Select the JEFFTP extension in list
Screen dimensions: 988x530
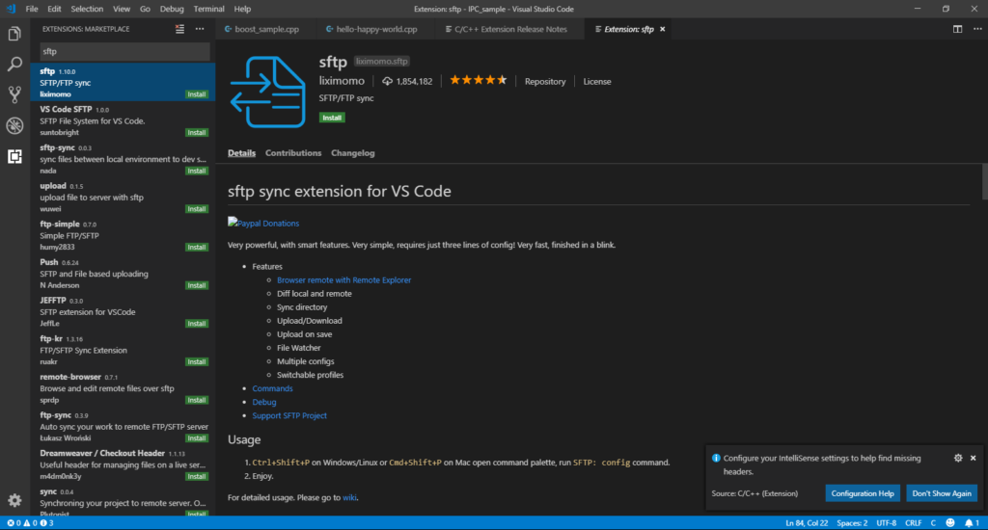tap(123, 311)
